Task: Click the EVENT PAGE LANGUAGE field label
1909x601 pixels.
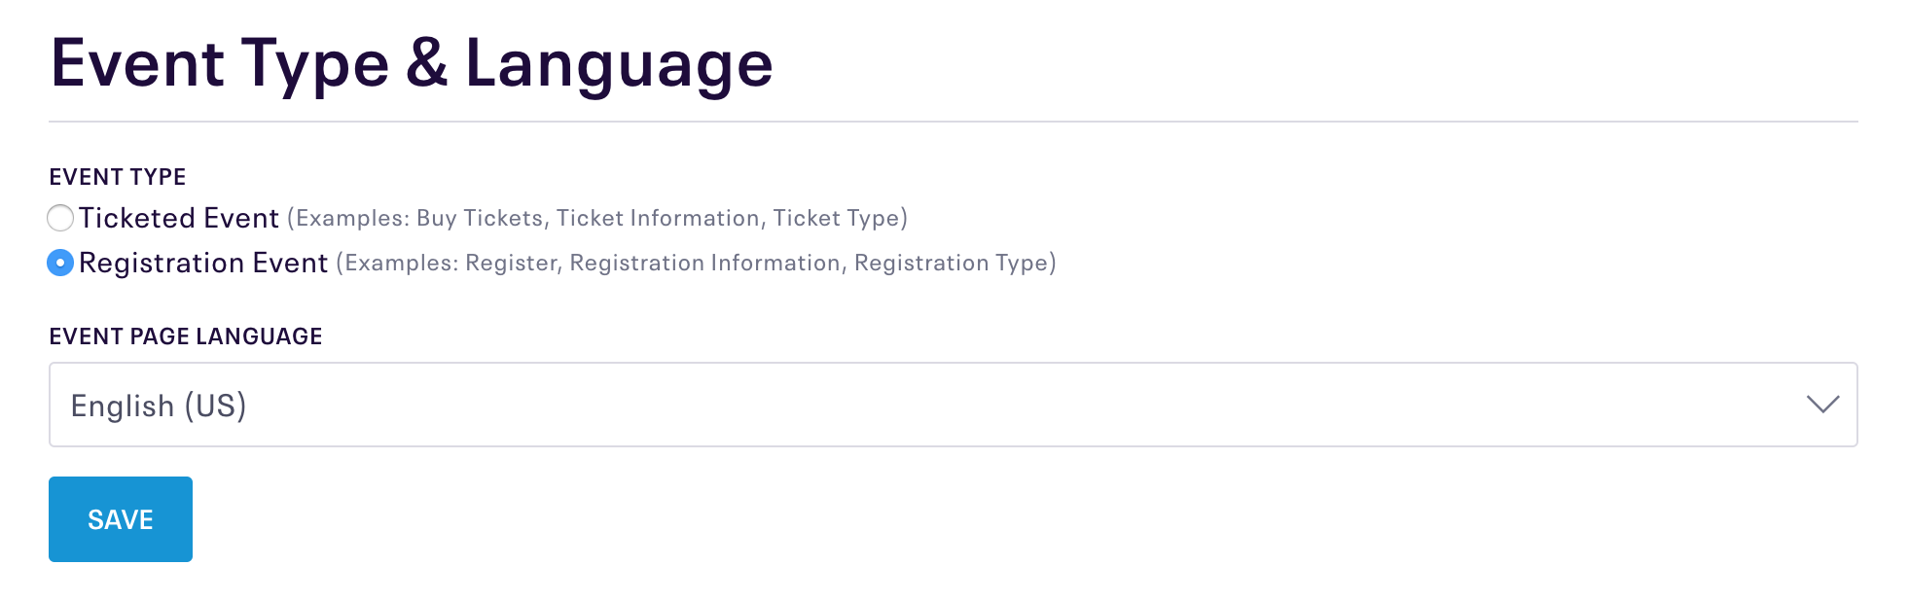Action: point(186,336)
